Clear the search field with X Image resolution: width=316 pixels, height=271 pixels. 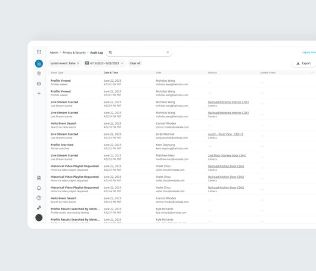click(168, 53)
